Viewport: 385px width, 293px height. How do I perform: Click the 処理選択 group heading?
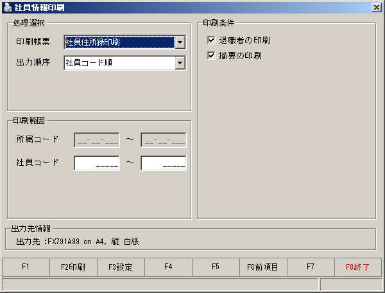click(x=29, y=23)
